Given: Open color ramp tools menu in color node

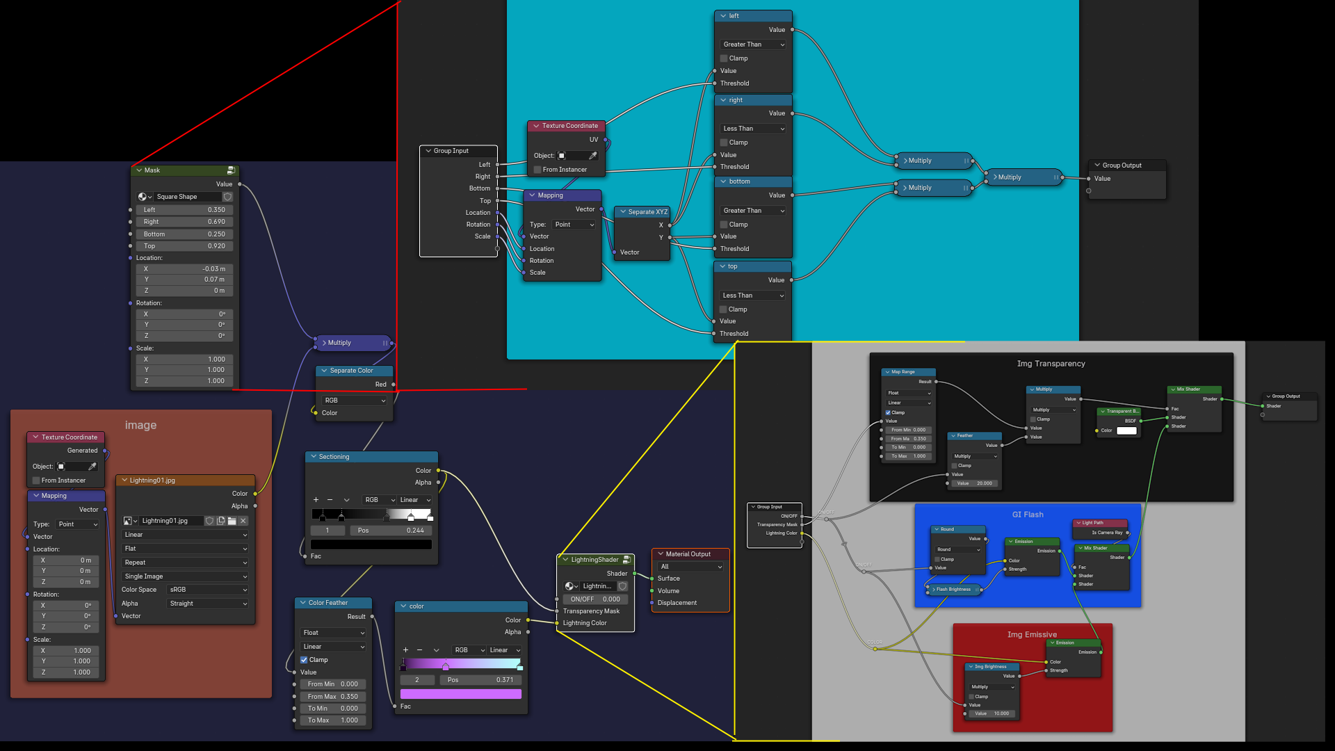Looking at the screenshot, I should point(436,650).
